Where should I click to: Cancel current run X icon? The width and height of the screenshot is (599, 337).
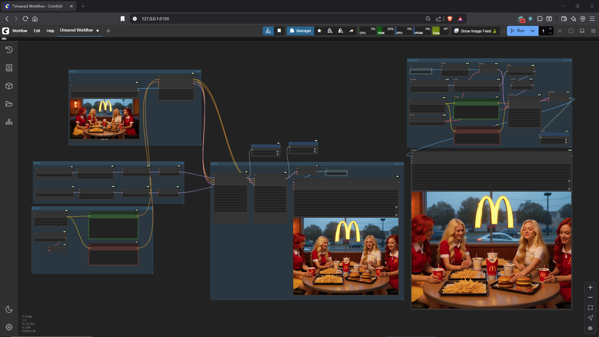[x=560, y=31]
